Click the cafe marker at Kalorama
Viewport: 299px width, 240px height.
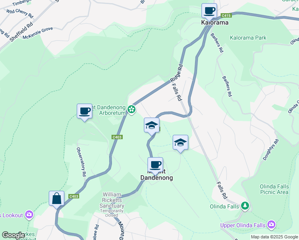[209, 11]
